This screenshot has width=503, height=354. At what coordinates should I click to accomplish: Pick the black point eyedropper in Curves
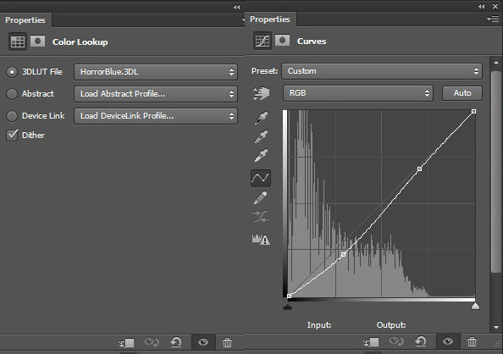click(261, 118)
